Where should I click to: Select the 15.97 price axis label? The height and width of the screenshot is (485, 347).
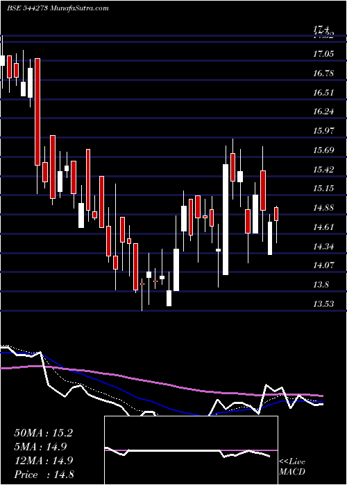tap(324, 131)
